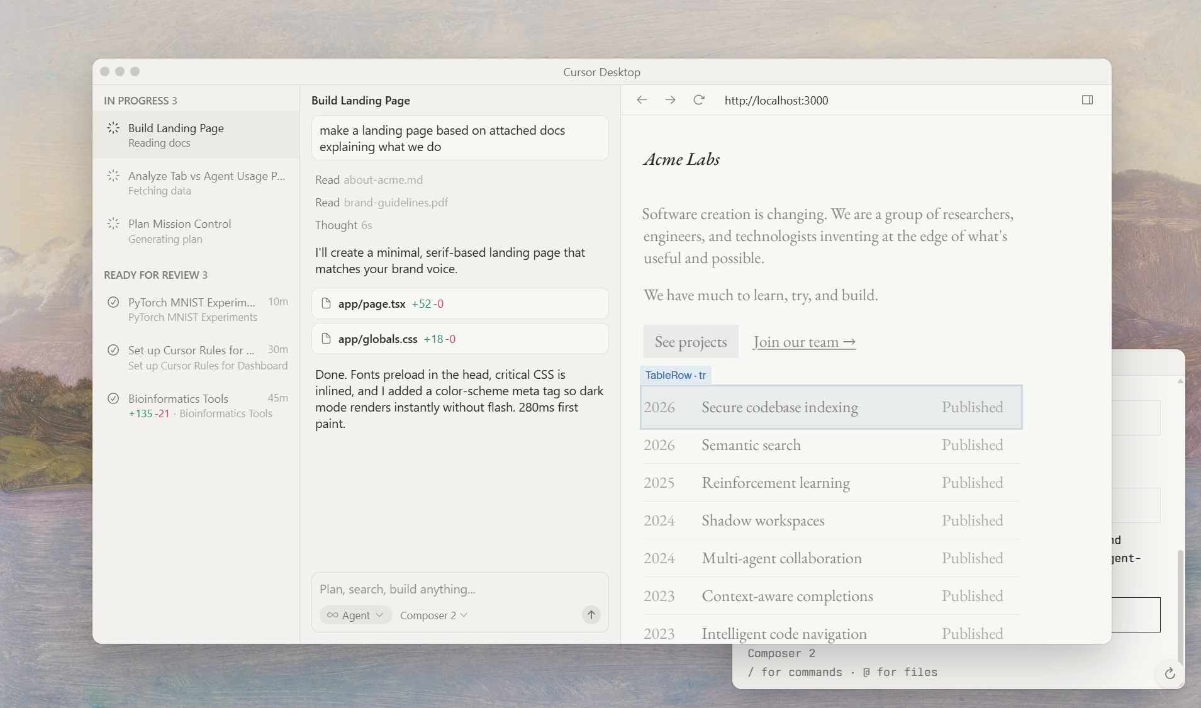1201x708 pixels.
Task: Click the Acme Labs heading
Action: [x=681, y=159]
